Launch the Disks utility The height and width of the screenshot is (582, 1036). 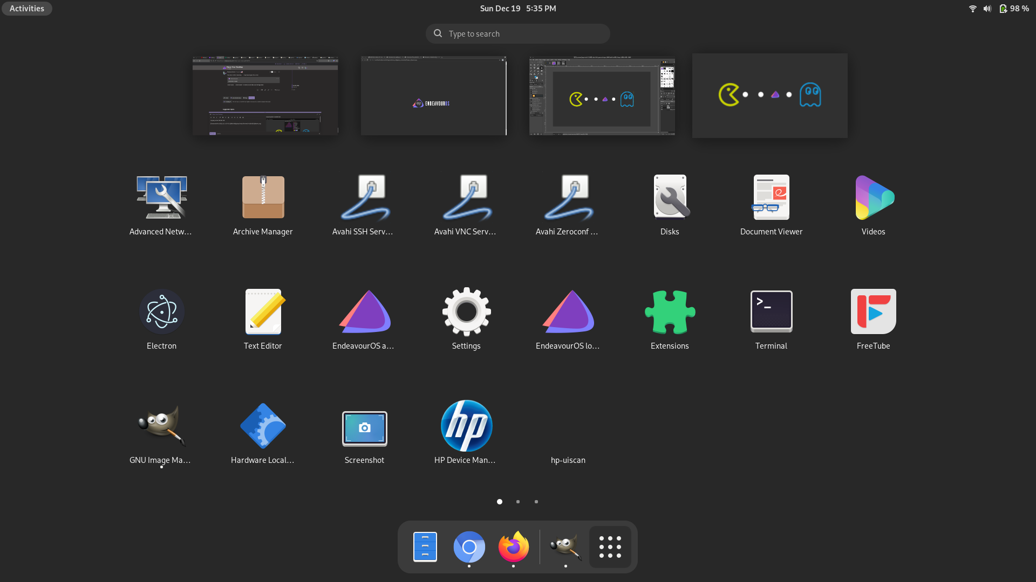point(670,198)
